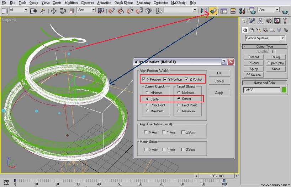Screen dimensions: 291x187
Task: Open the Graph Editors menu
Action: pos(124,3)
